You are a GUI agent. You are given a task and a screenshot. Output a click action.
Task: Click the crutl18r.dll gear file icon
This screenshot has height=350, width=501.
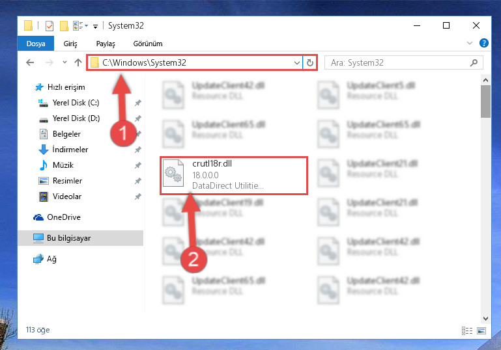tap(173, 173)
